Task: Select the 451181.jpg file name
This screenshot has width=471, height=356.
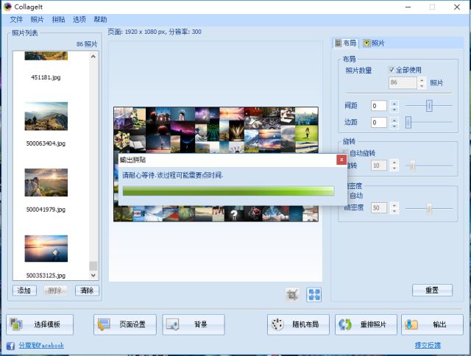Action: [x=46, y=77]
